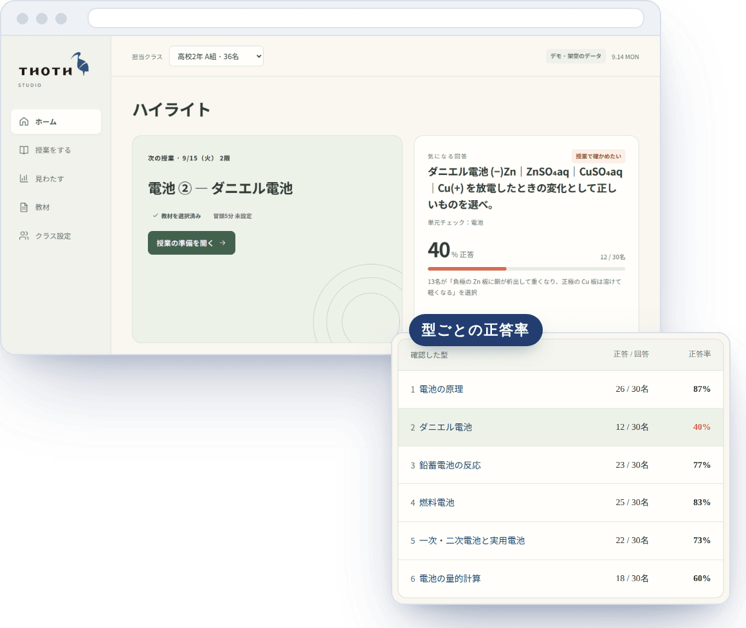Open the 燃料電池 row link
This screenshot has height=628, width=746.
pos(437,503)
